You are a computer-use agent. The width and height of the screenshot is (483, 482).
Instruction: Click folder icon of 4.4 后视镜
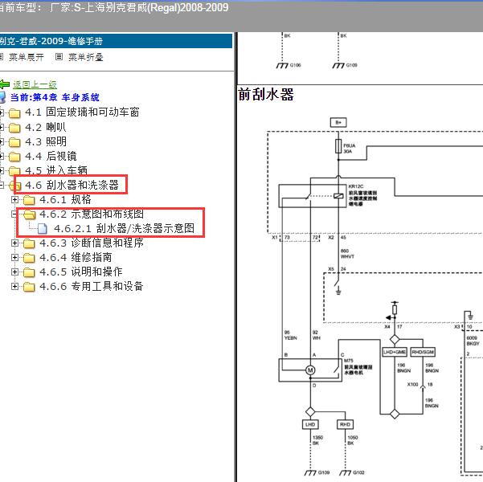(14, 157)
